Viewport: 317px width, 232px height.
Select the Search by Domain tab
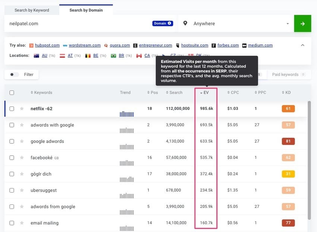(x=86, y=10)
